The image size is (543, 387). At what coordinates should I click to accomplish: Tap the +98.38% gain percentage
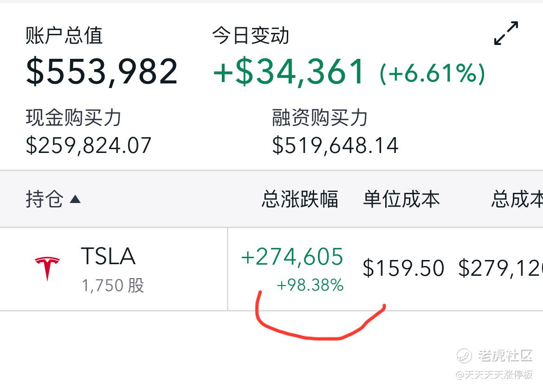[x=310, y=285]
